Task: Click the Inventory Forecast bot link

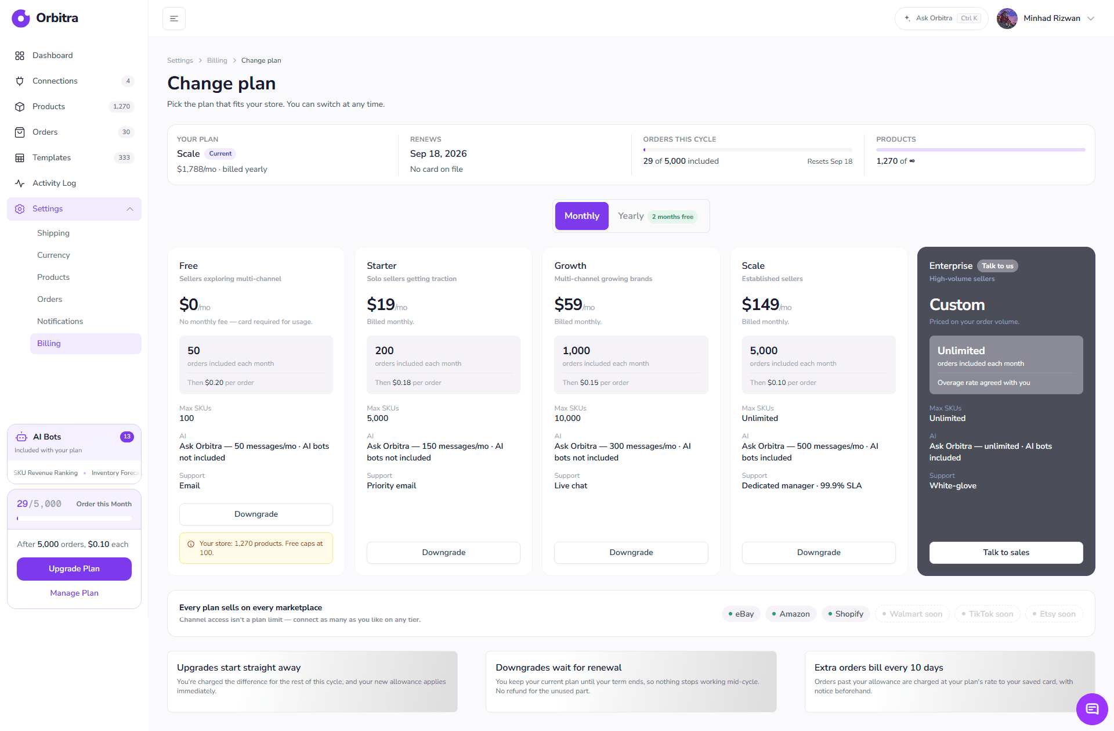Action: [115, 473]
